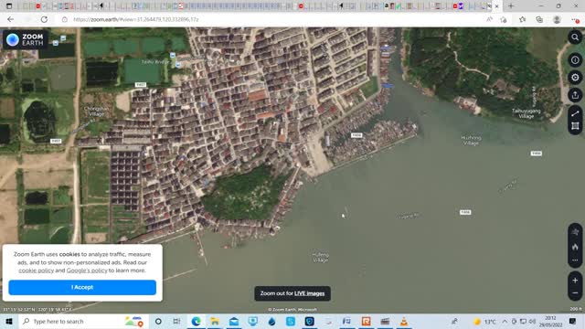The height and width of the screenshot is (329, 585).
Task: Click the site information lock icon
Action: point(65,19)
